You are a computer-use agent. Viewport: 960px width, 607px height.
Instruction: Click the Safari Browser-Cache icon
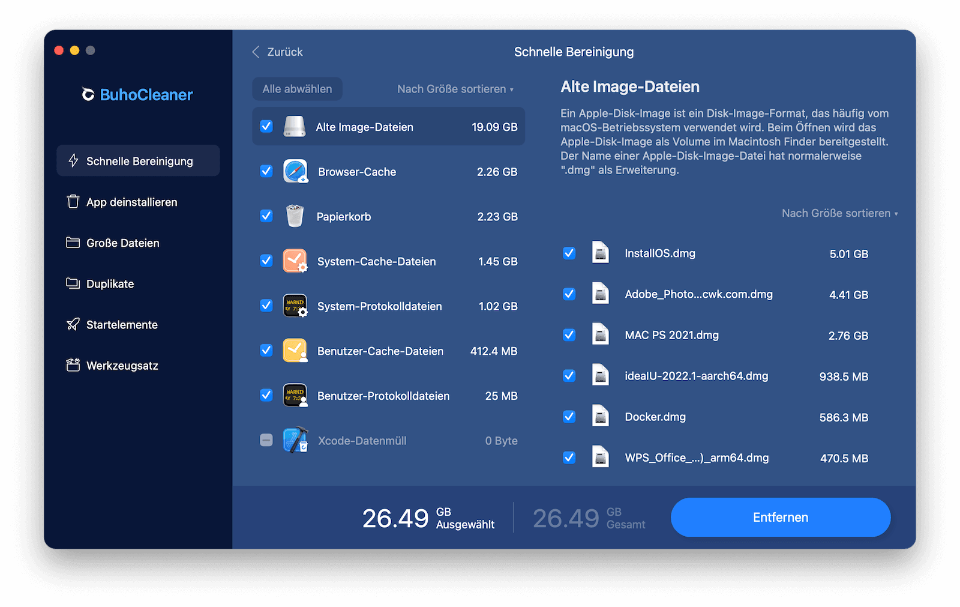coord(295,172)
